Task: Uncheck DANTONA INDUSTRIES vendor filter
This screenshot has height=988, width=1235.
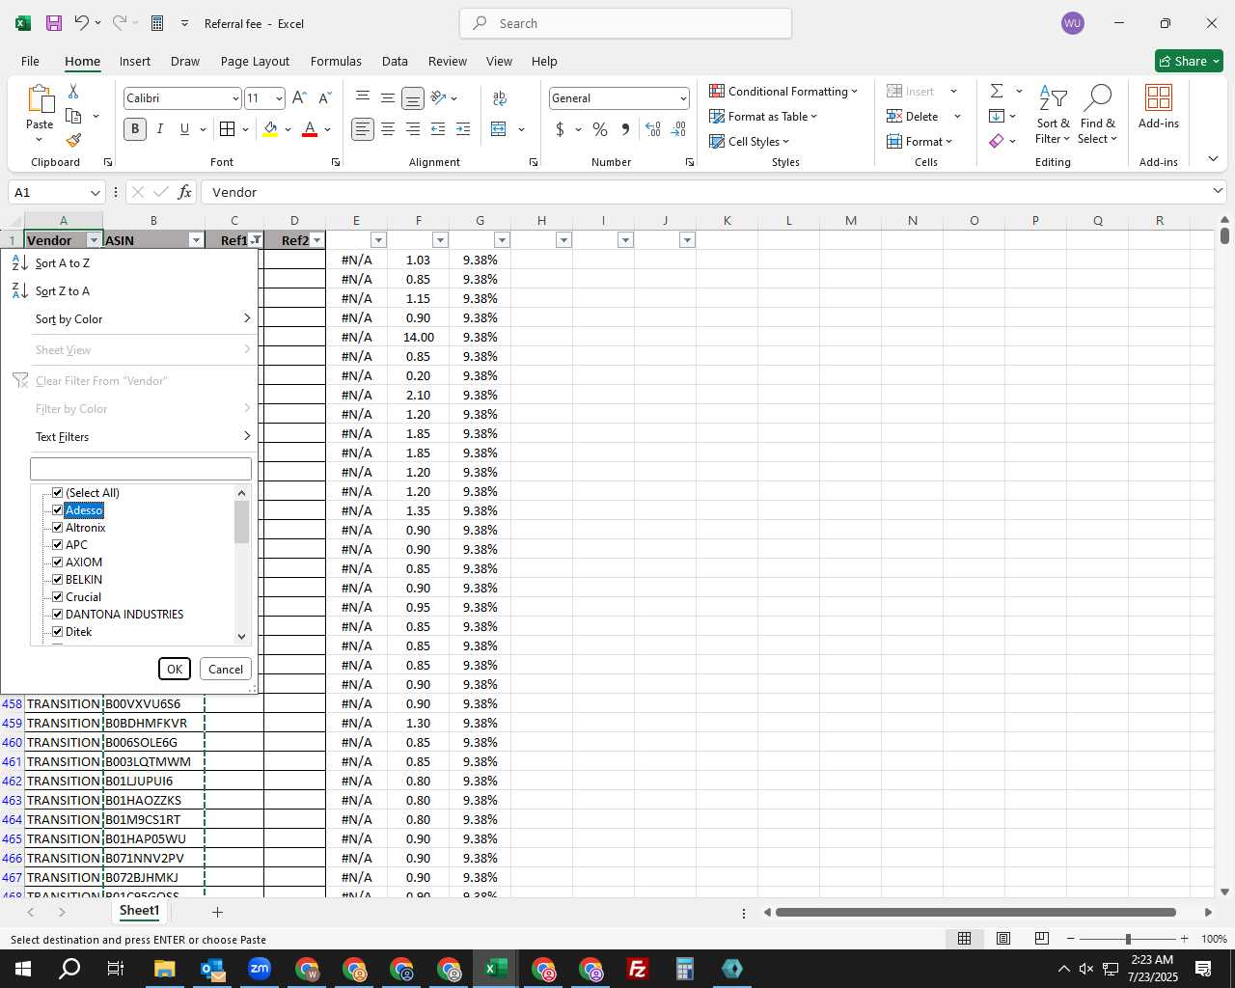Action: [x=58, y=615]
